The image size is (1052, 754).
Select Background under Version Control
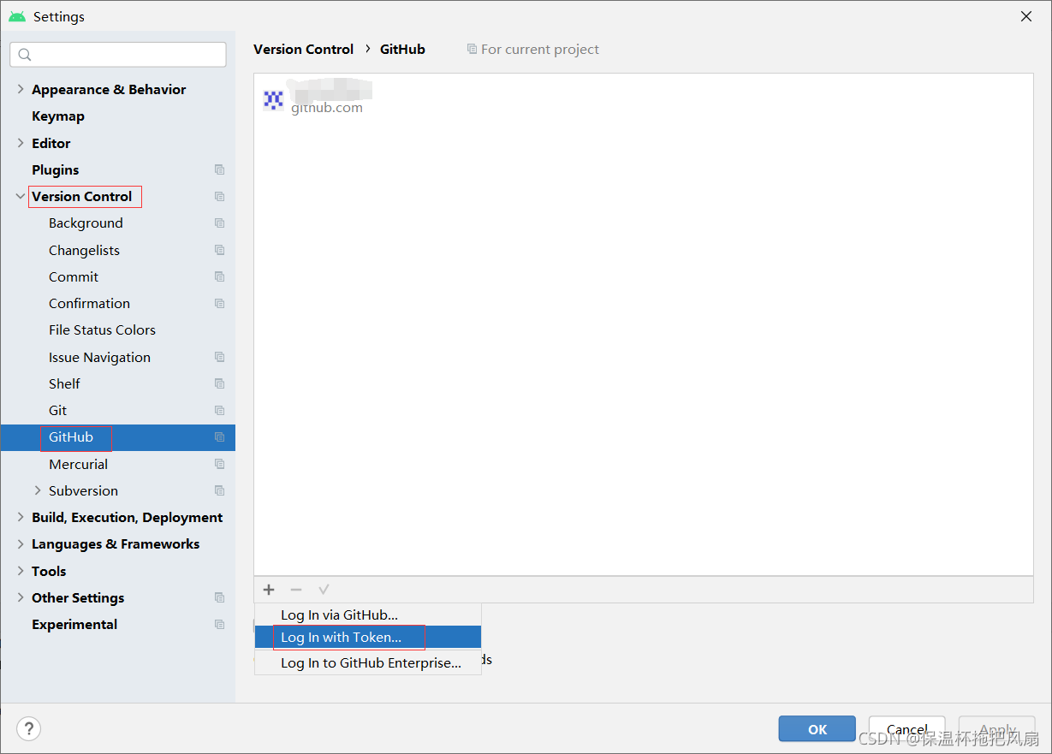coord(86,223)
